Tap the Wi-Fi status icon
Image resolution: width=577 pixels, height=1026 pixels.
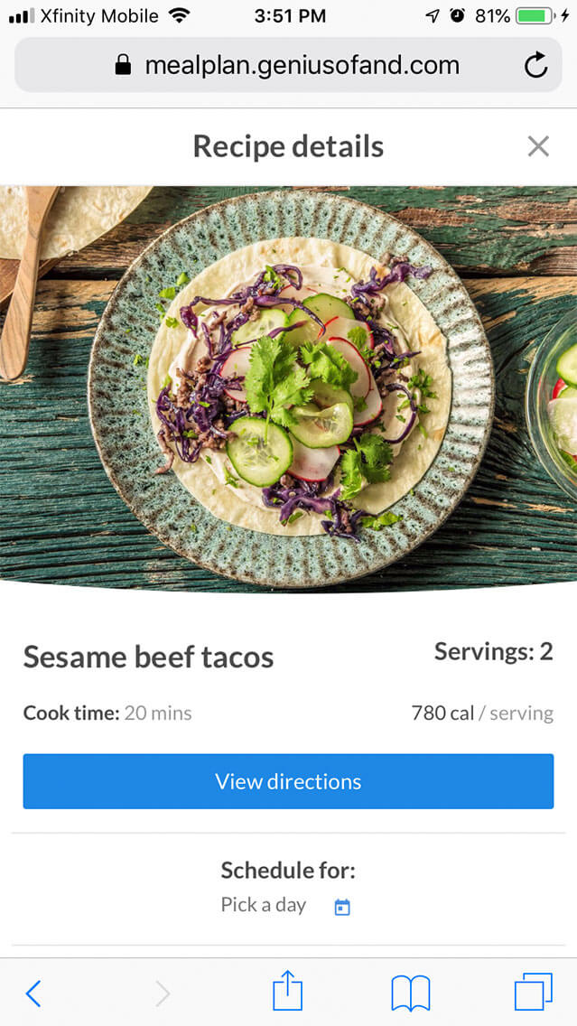[x=179, y=16]
